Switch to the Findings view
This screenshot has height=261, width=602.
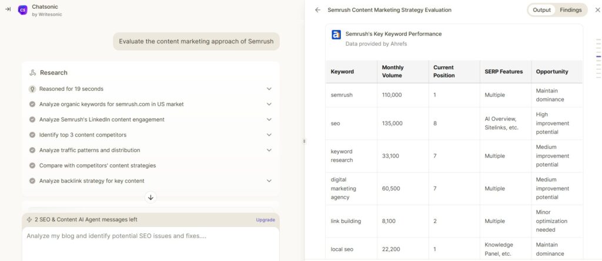[x=570, y=10]
